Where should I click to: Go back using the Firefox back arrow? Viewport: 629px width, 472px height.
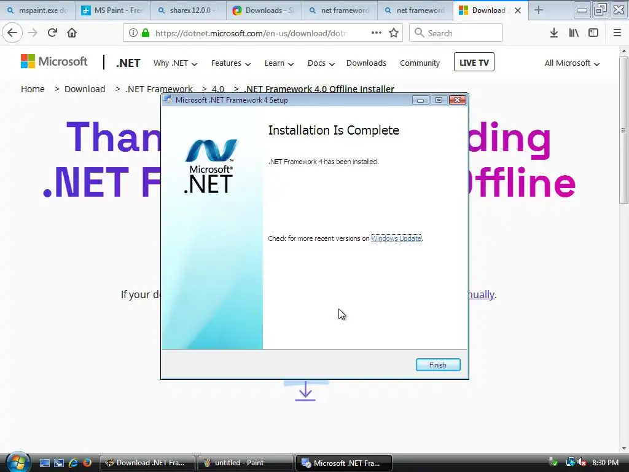click(x=12, y=33)
